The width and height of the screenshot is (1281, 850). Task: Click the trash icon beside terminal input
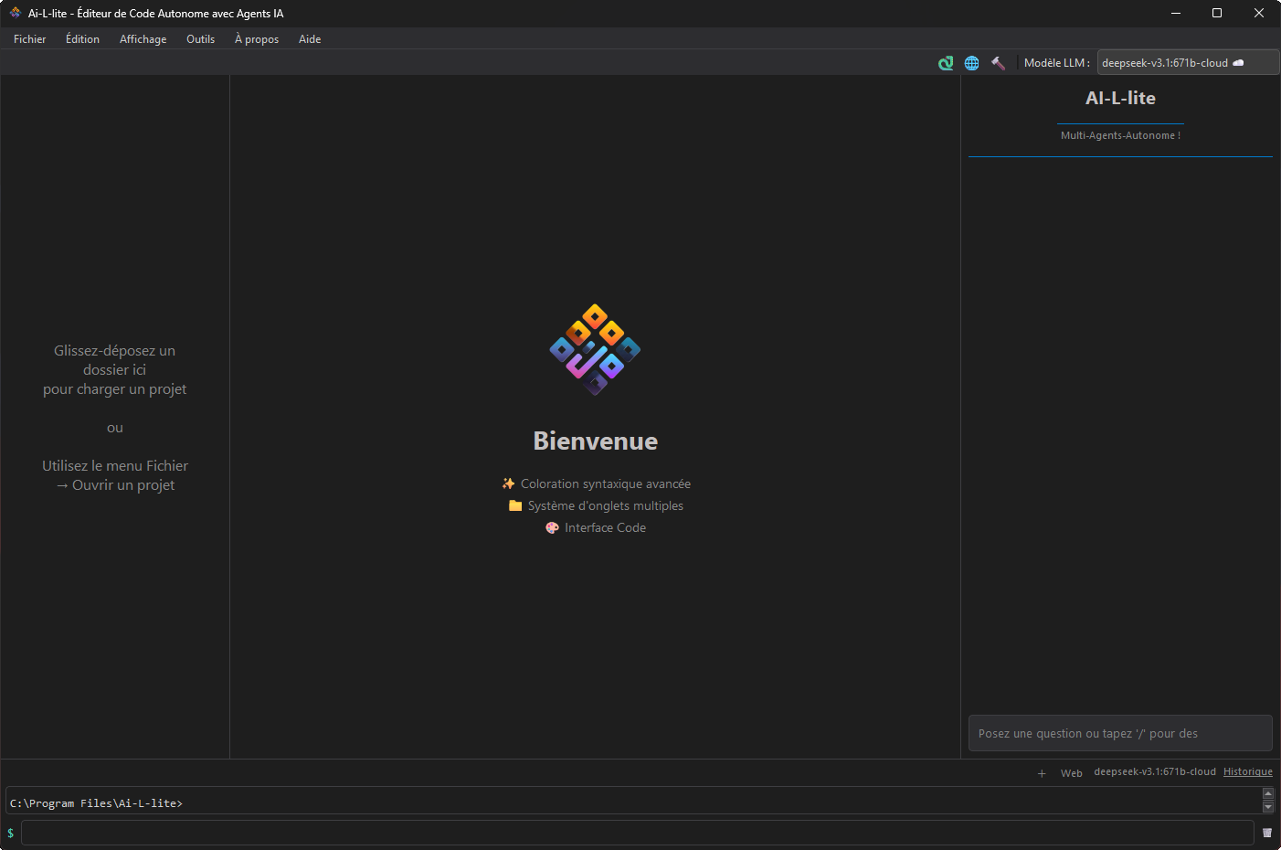(1266, 833)
